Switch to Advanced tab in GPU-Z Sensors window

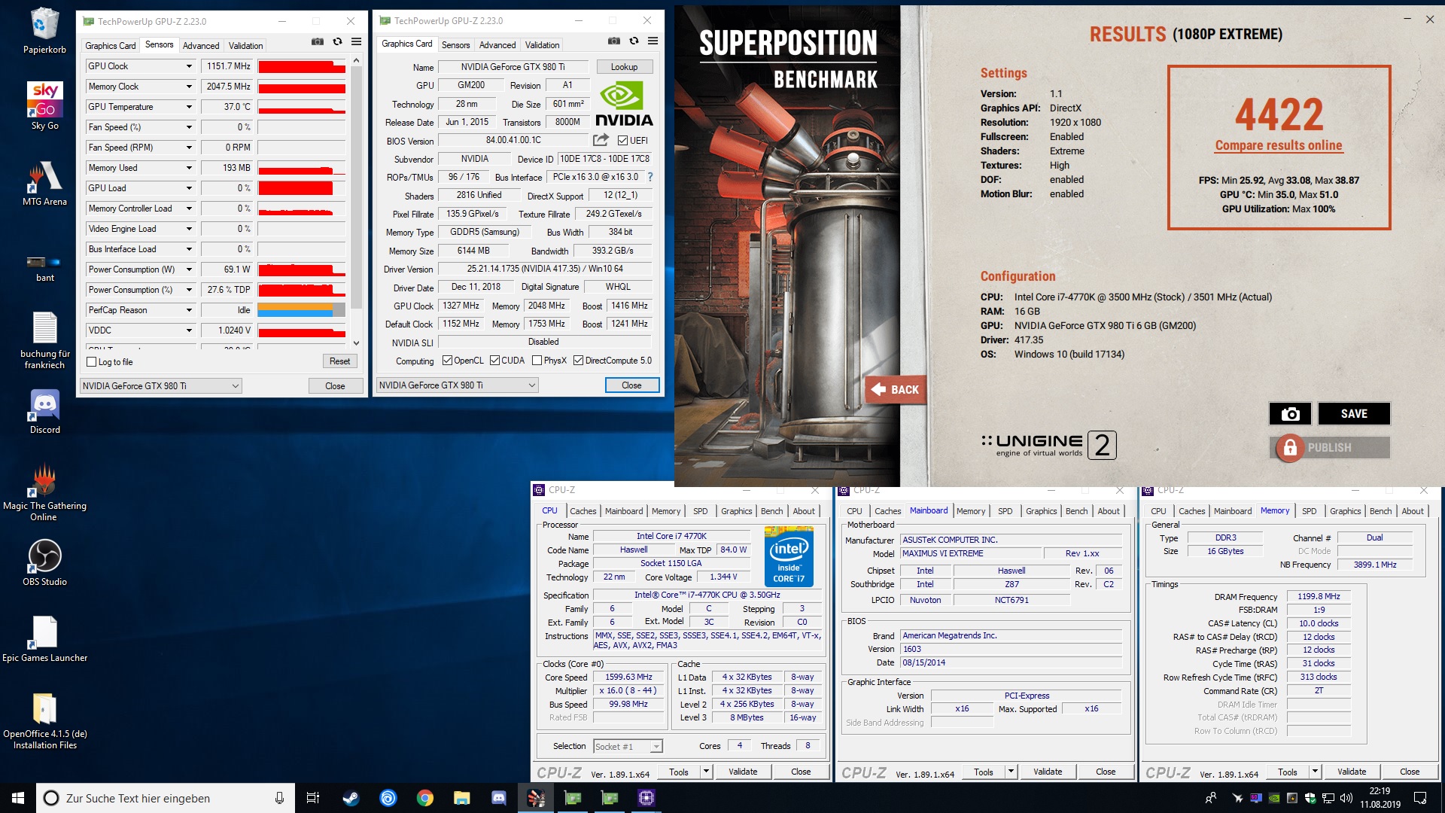pyautogui.click(x=201, y=45)
